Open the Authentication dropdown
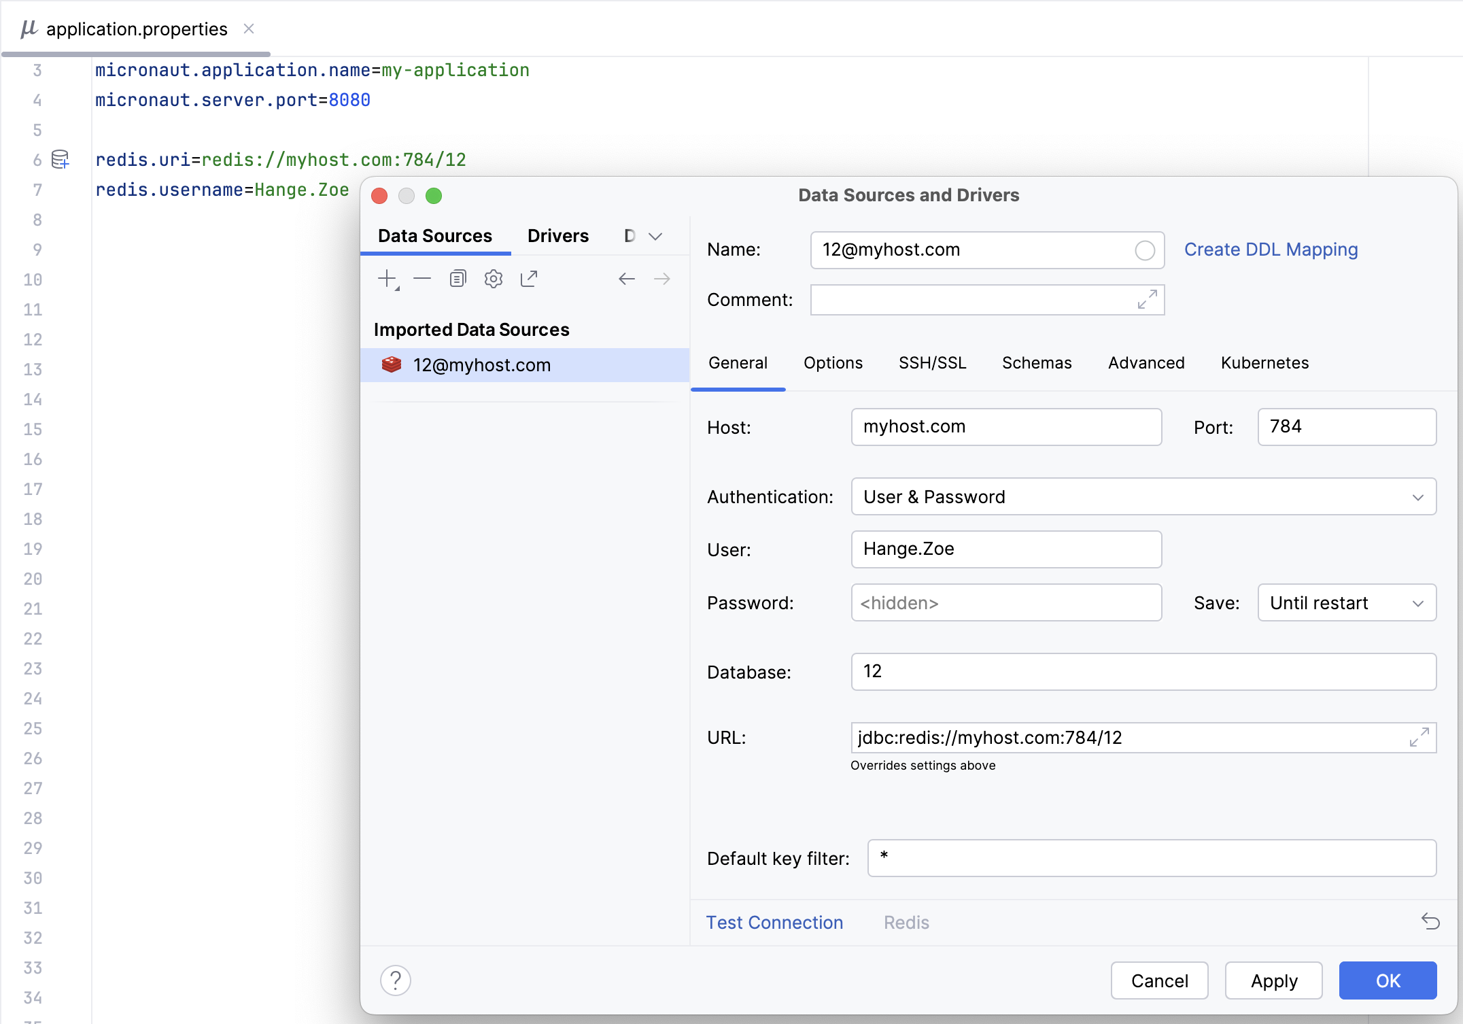 1418,496
